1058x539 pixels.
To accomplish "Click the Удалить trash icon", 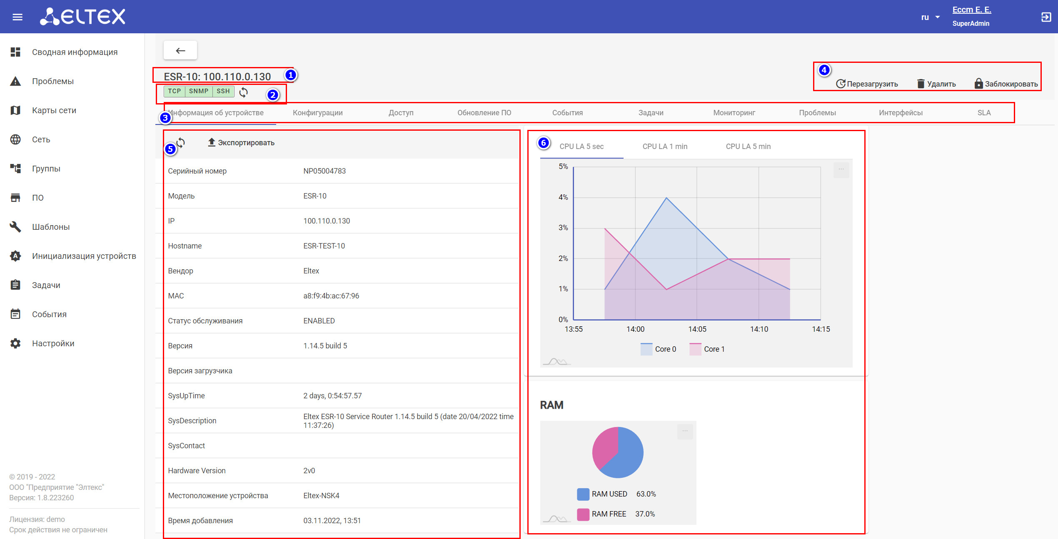I will pos(921,84).
